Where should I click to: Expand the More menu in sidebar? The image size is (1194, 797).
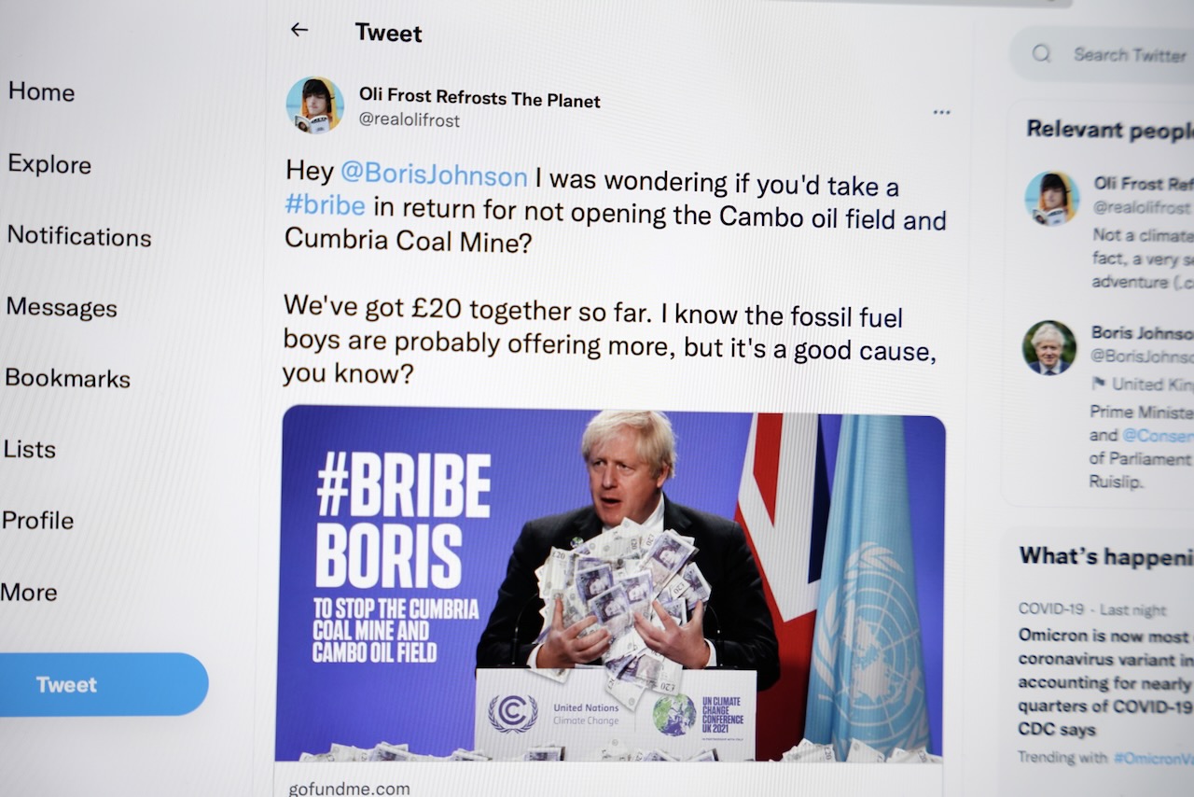(x=29, y=592)
